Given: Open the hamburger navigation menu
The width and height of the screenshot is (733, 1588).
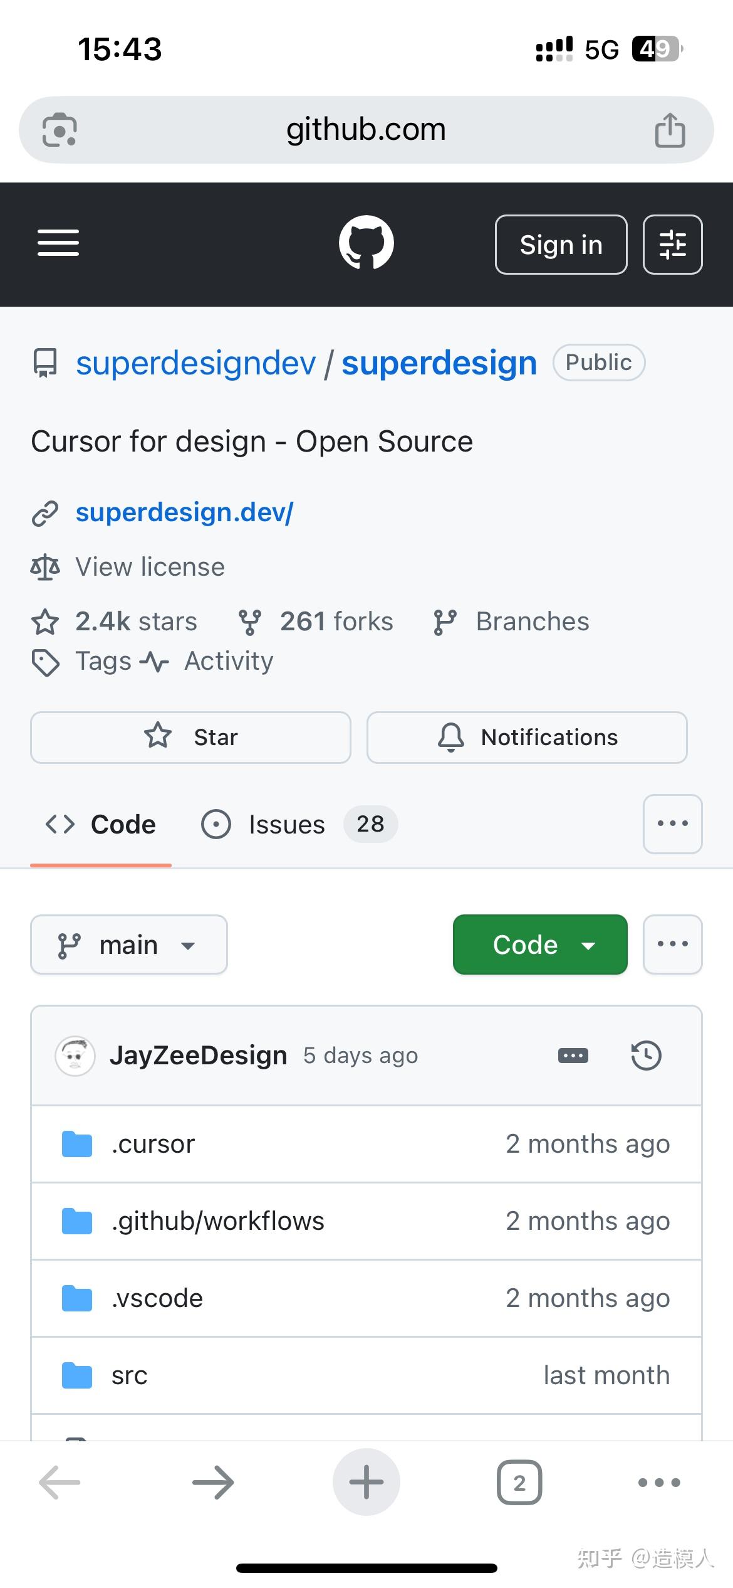Looking at the screenshot, I should [x=58, y=243].
